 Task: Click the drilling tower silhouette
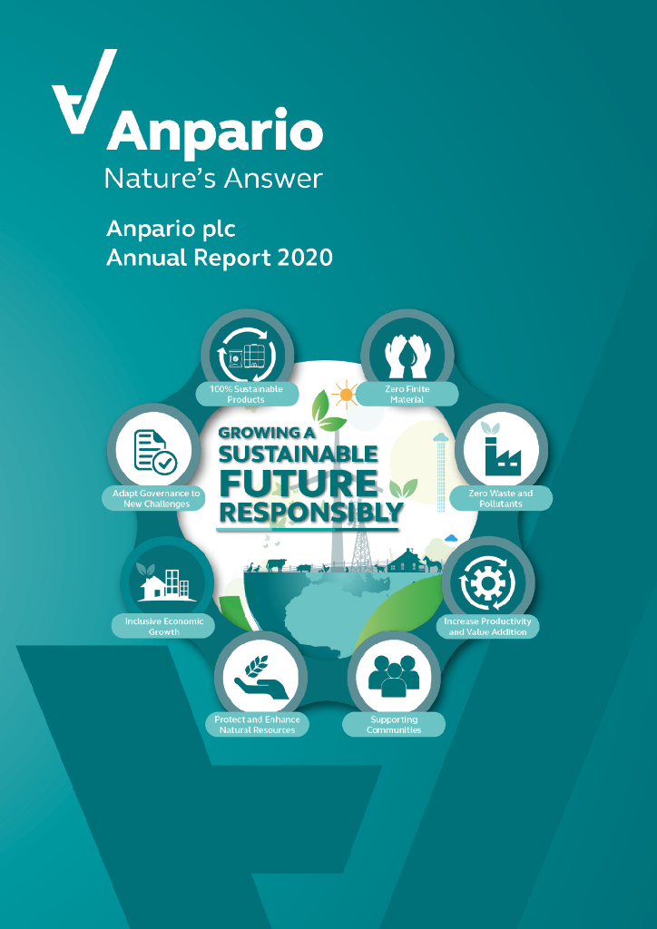point(360,545)
